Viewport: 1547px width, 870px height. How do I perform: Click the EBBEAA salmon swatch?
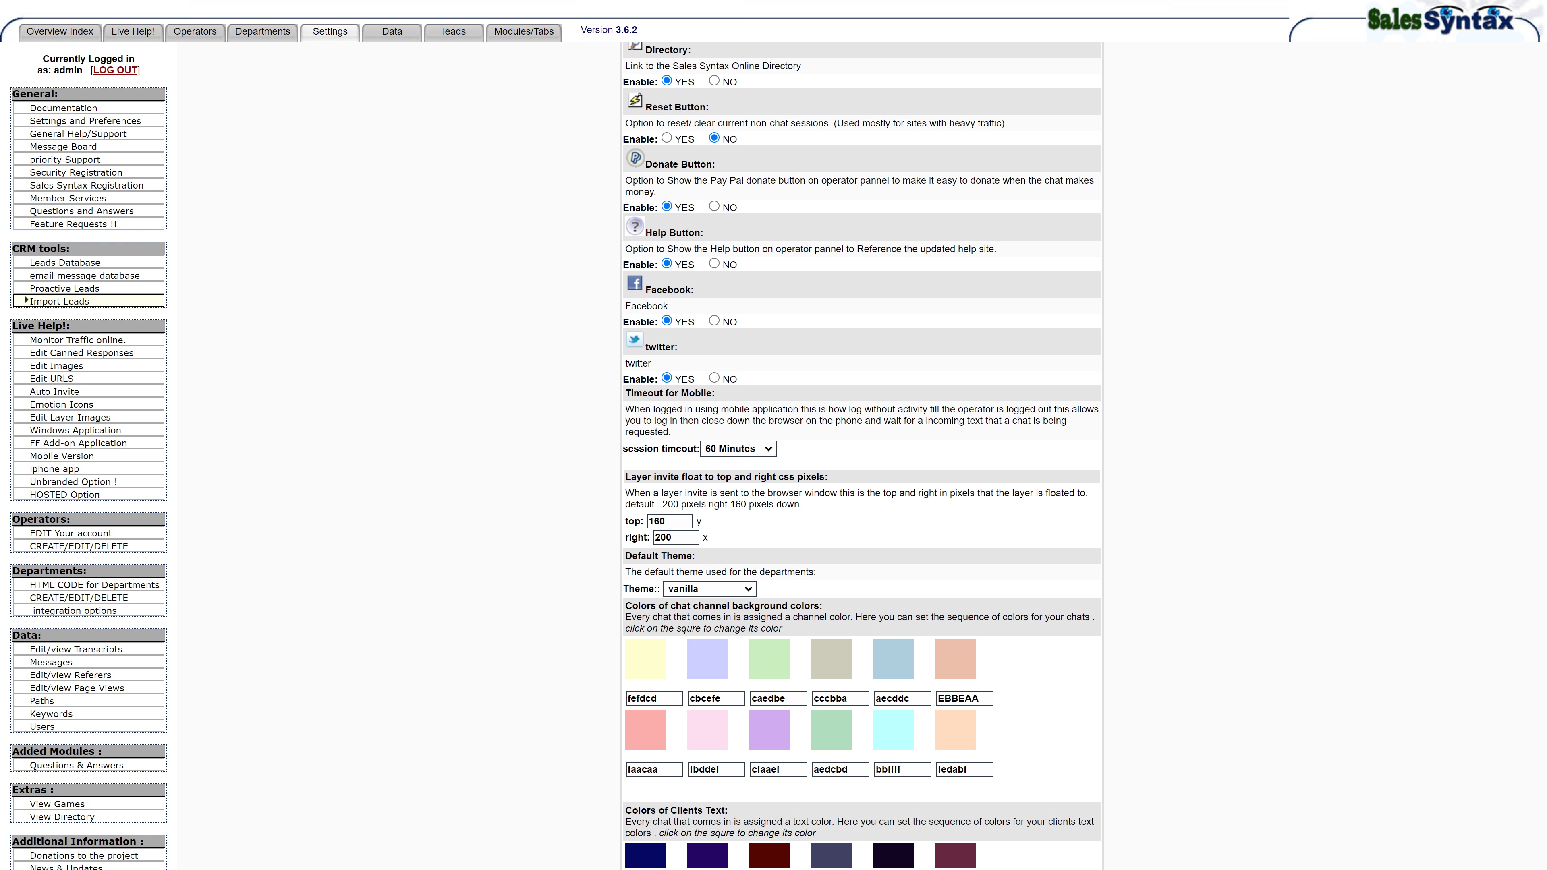pyautogui.click(x=955, y=659)
